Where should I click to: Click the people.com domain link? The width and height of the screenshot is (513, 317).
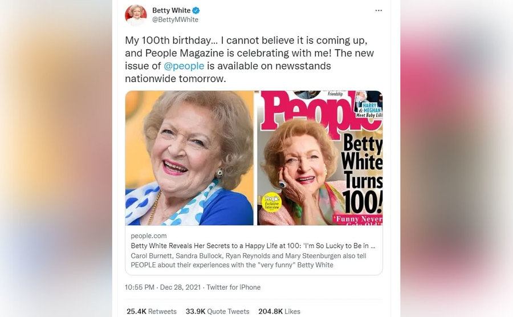click(149, 235)
